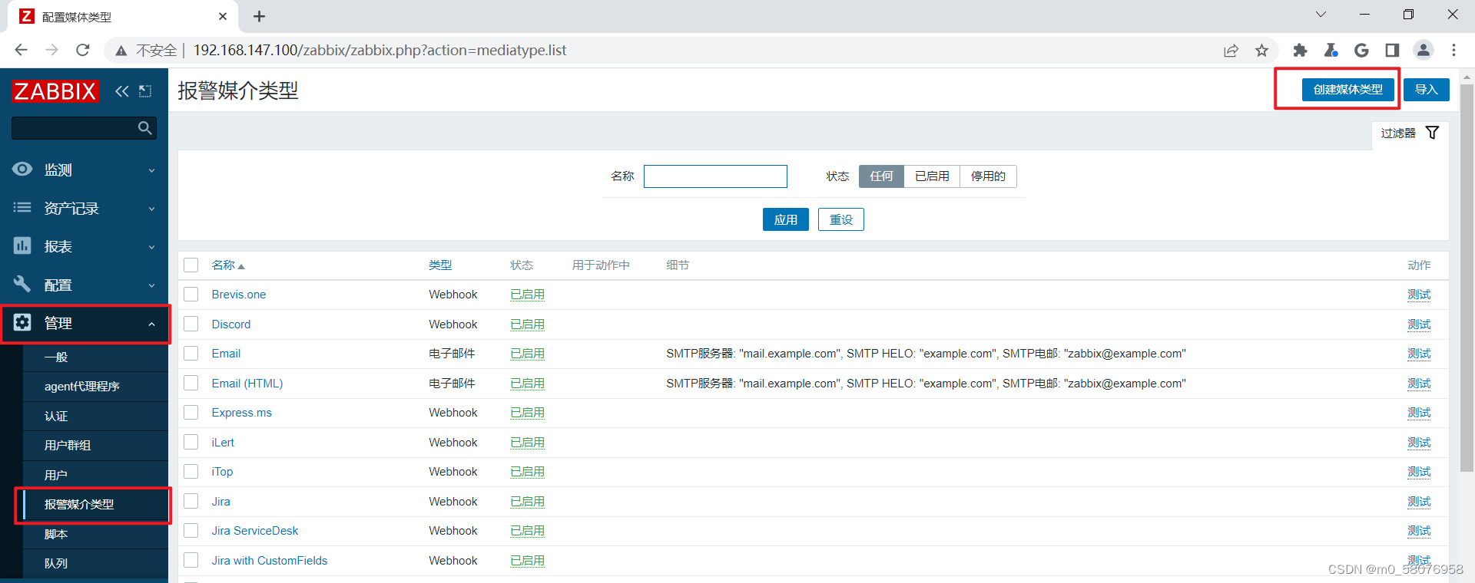
Task: Share this page via share icon
Action: tap(1231, 50)
